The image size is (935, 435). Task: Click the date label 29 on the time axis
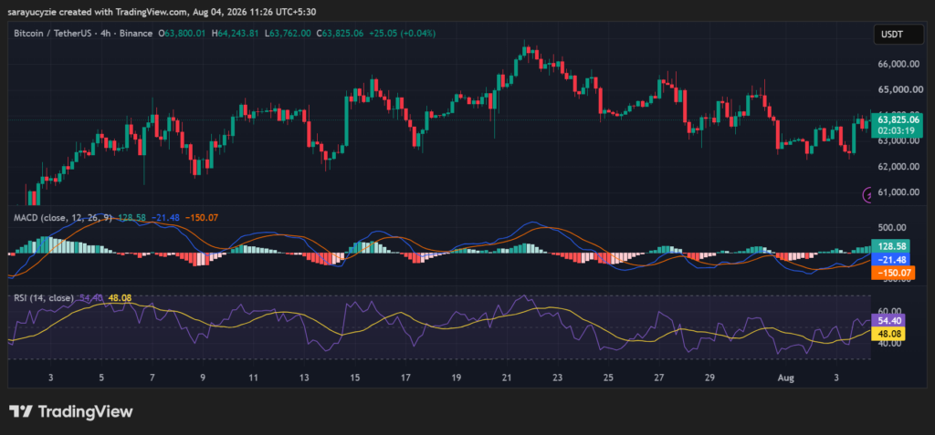point(709,378)
